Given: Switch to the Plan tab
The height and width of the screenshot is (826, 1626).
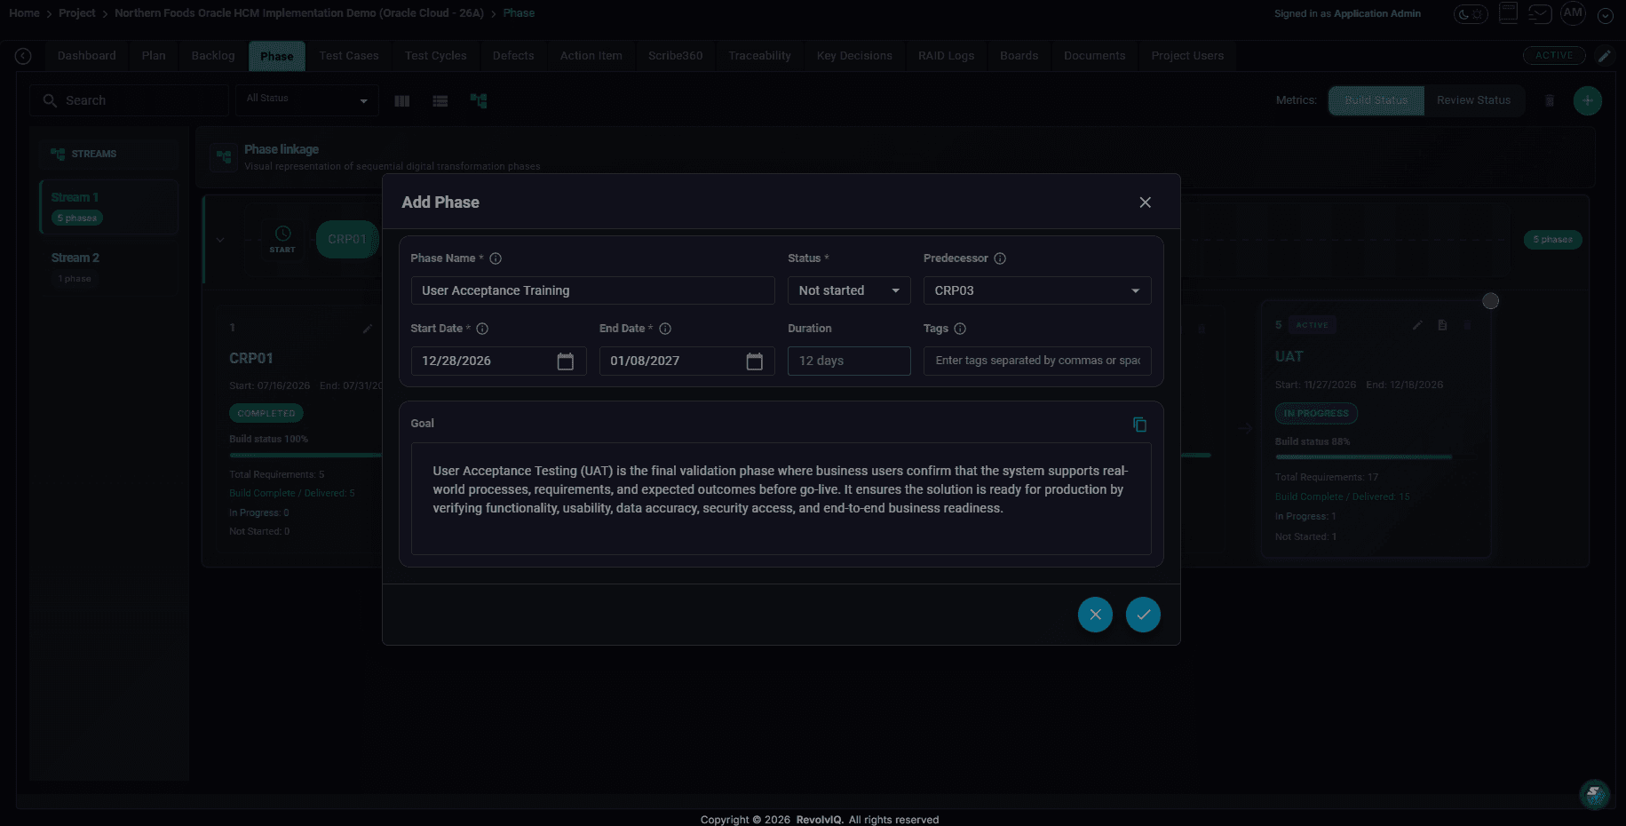Looking at the screenshot, I should 154,55.
